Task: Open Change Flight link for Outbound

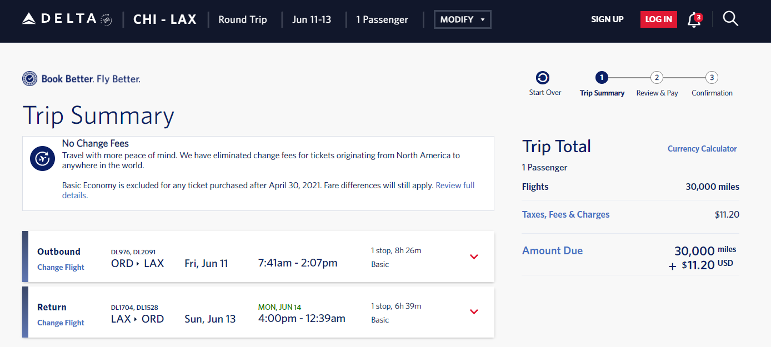Action: (61, 267)
